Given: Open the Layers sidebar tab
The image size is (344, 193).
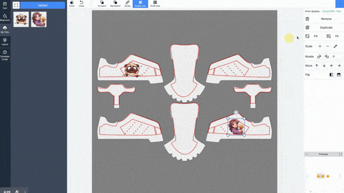Looking at the screenshot, I should pos(5,41).
